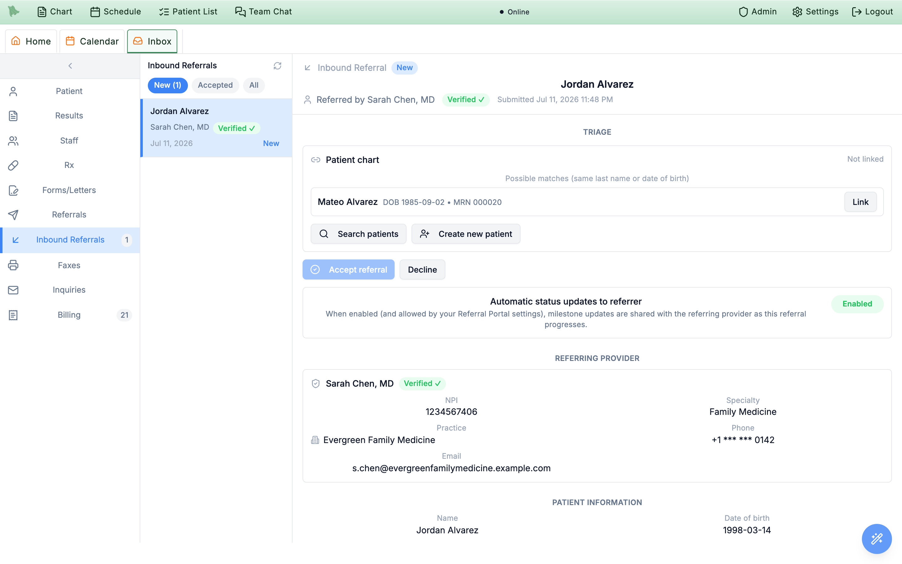Collapse the sidebar with the chevron arrow
902x564 pixels.
point(70,66)
